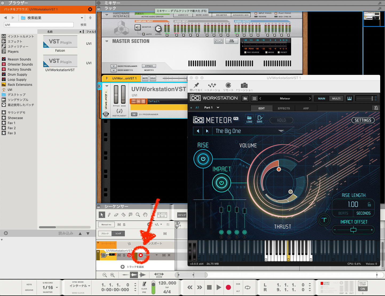The width and height of the screenshot is (385, 296).
Task: Take a plugin screenshot with the camera icon
Action: [x=244, y=85]
